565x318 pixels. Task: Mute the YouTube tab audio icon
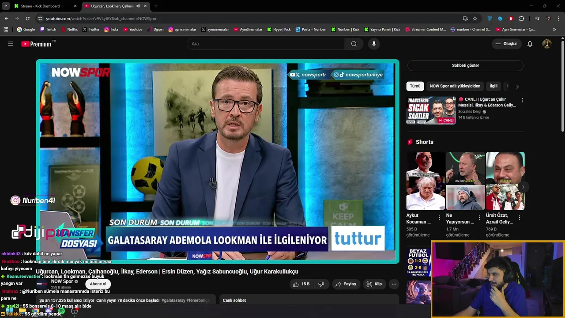(x=138, y=6)
